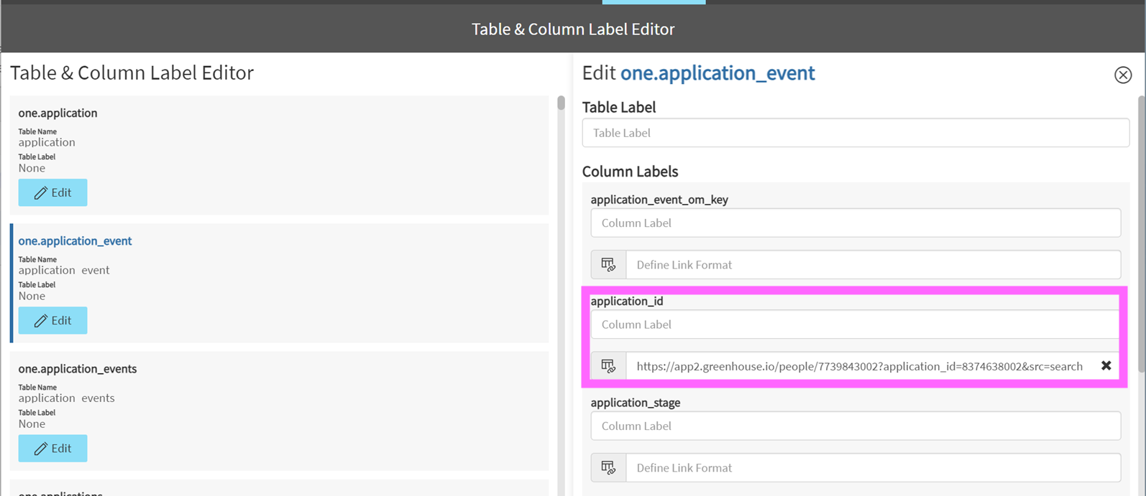Image resolution: width=1146 pixels, height=496 pixels.
Task: Click the pencil icon on one.application Edit button
Action: [x=41, y=193]
